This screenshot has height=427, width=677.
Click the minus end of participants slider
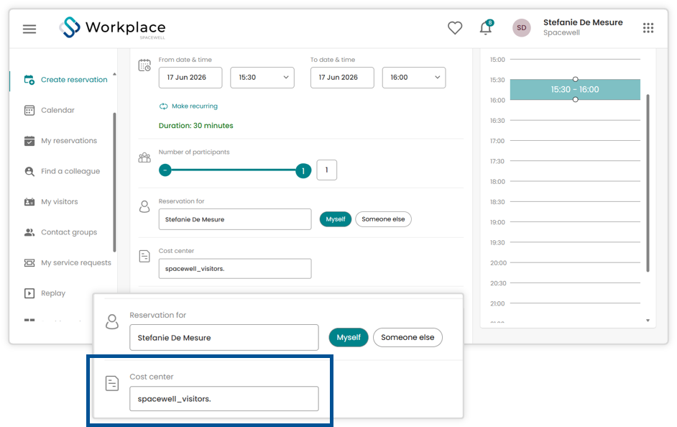(x=165, y=170)
